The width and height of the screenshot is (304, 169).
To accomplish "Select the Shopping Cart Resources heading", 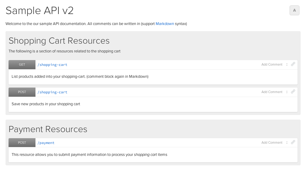I will [x=59, y=41].
